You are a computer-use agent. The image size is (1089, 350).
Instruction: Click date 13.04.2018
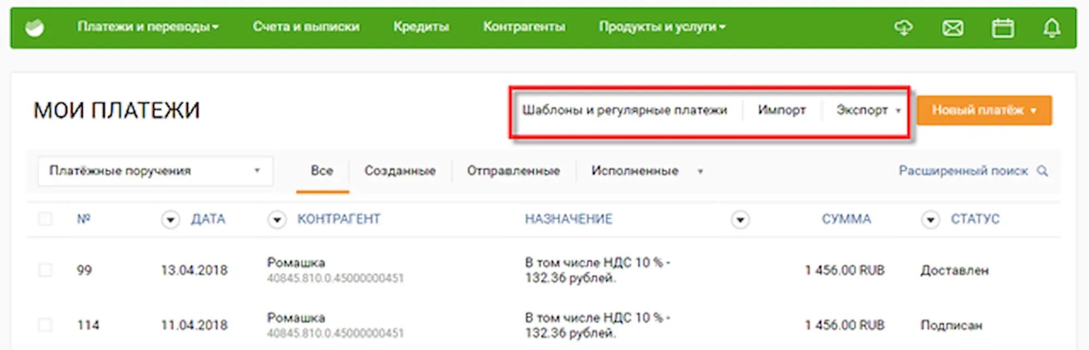coord(194,270)
